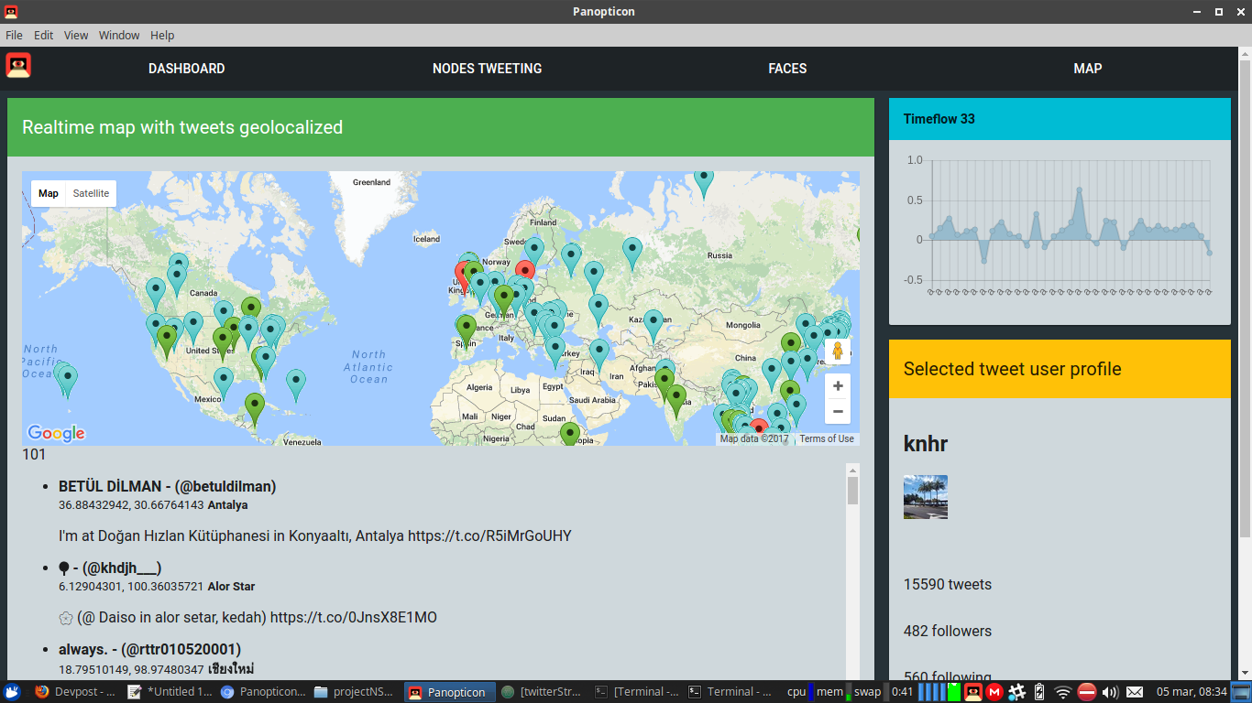This screenshot has height=703, width=1252.
Task: Switch to twitterStr taskbar window
Action: [543, 692]
